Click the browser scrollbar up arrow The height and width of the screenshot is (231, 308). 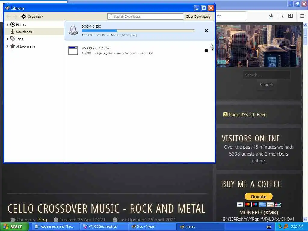pyautogui.click(x=305, y=25)
